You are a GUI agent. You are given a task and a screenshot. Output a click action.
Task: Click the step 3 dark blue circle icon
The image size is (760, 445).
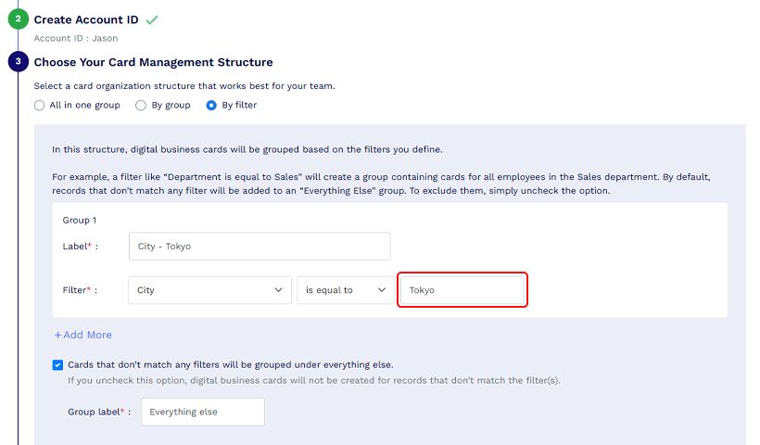click(18, 61)
